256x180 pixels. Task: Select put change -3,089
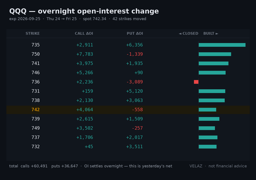134,82
